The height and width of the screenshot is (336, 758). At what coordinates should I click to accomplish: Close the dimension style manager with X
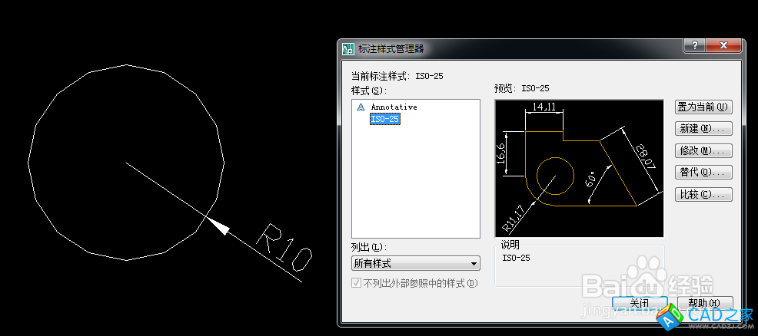pos(726,47)
